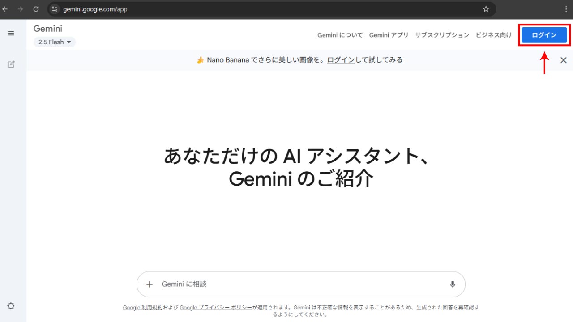This screenshot has height=322, width=573.
Task: Dismiss the Nano Banana banner
Action: [x=564, y=60]
